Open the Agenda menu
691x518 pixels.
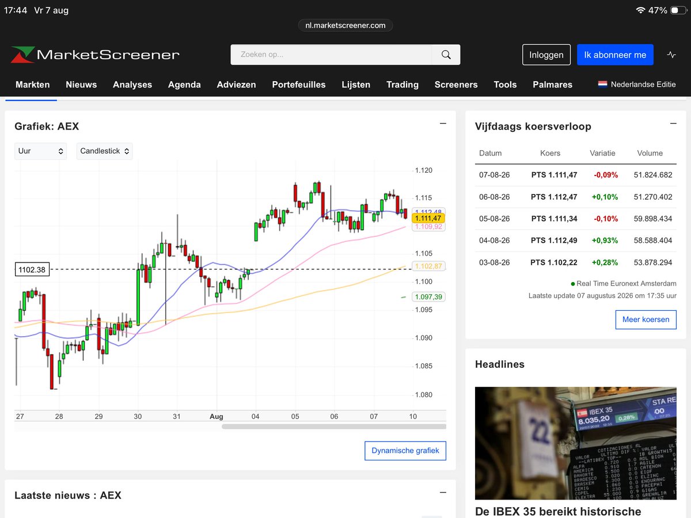click(x=184, y=85)
